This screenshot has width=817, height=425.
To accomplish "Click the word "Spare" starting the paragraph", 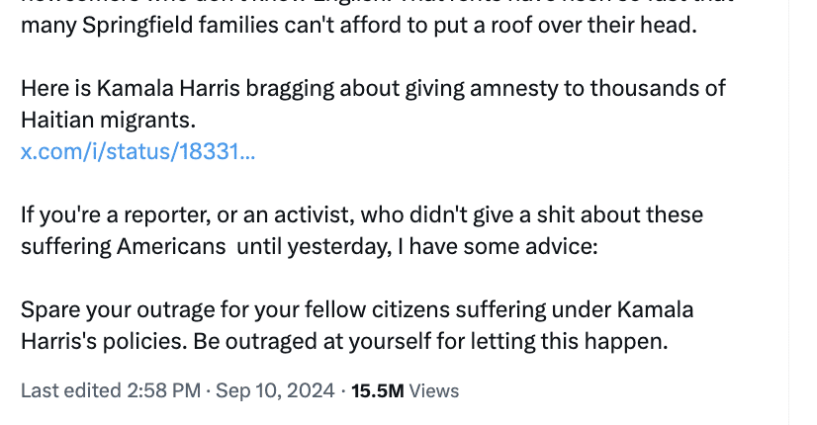I will point(50,310).
